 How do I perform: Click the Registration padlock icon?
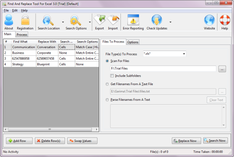point(25,20)
